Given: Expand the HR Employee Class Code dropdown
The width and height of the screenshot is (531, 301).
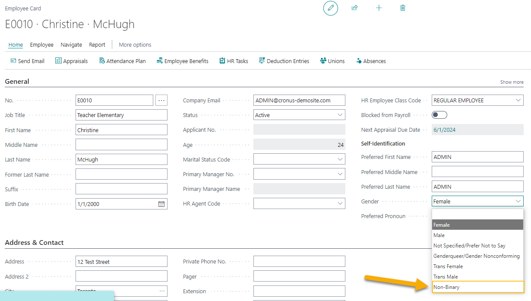Looking at the screenshot, I should pyautogui.click(x=518, y=100).
